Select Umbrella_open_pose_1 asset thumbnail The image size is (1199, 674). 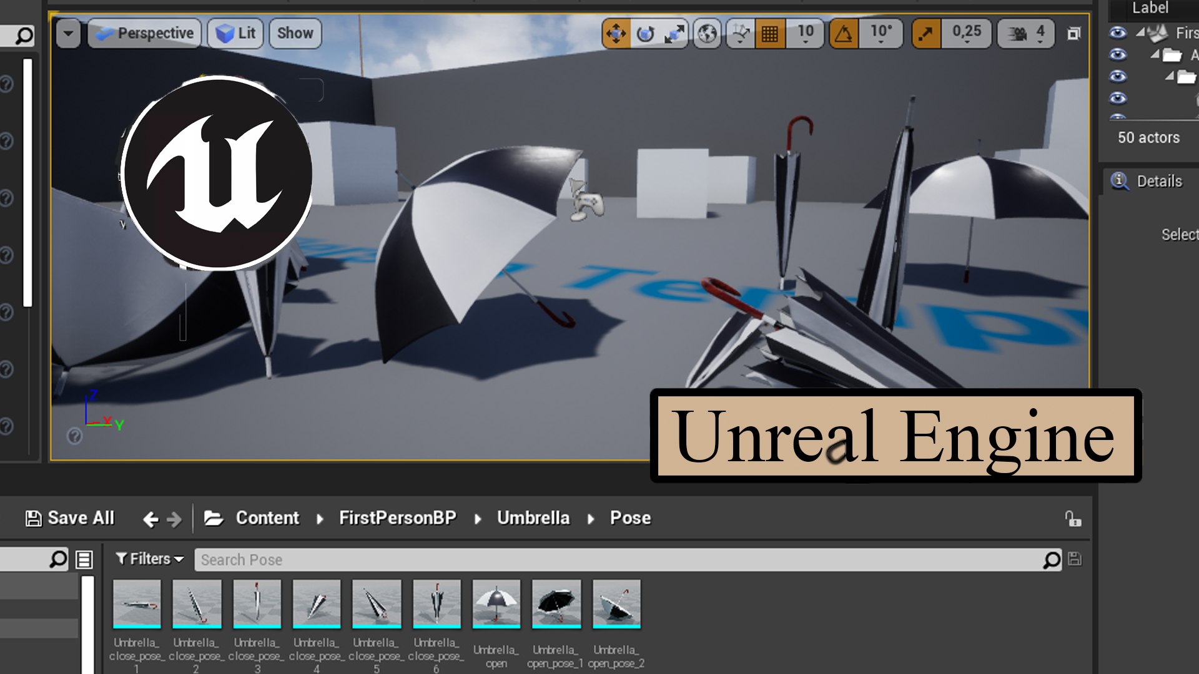(556, 603)
